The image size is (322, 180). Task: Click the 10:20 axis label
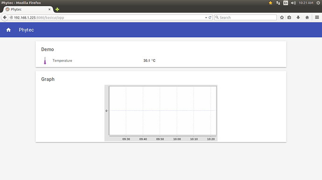click(x=211, y=139)
